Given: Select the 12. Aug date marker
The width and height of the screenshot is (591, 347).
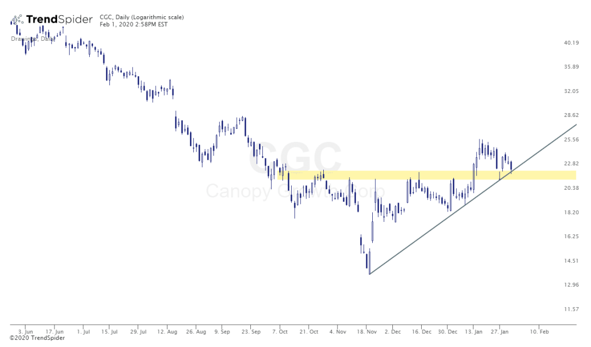Looking at the screenshot, I should click(x=168, y=331).
